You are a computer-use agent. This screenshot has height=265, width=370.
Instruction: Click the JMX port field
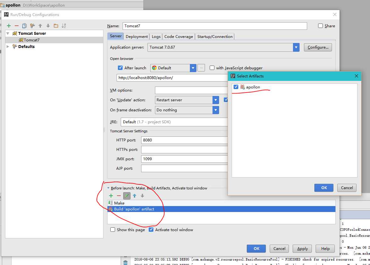click(x=185, y=159)
